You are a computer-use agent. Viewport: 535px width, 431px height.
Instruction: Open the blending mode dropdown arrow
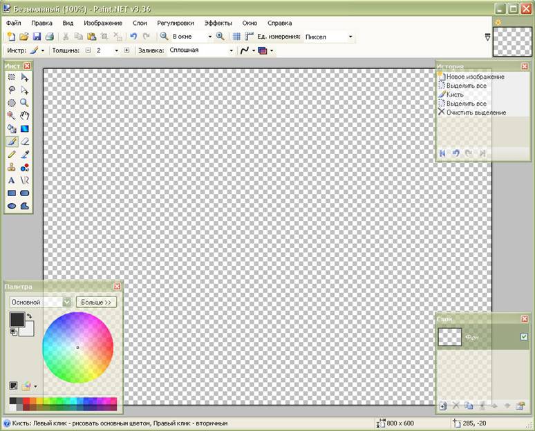(272, 50)
